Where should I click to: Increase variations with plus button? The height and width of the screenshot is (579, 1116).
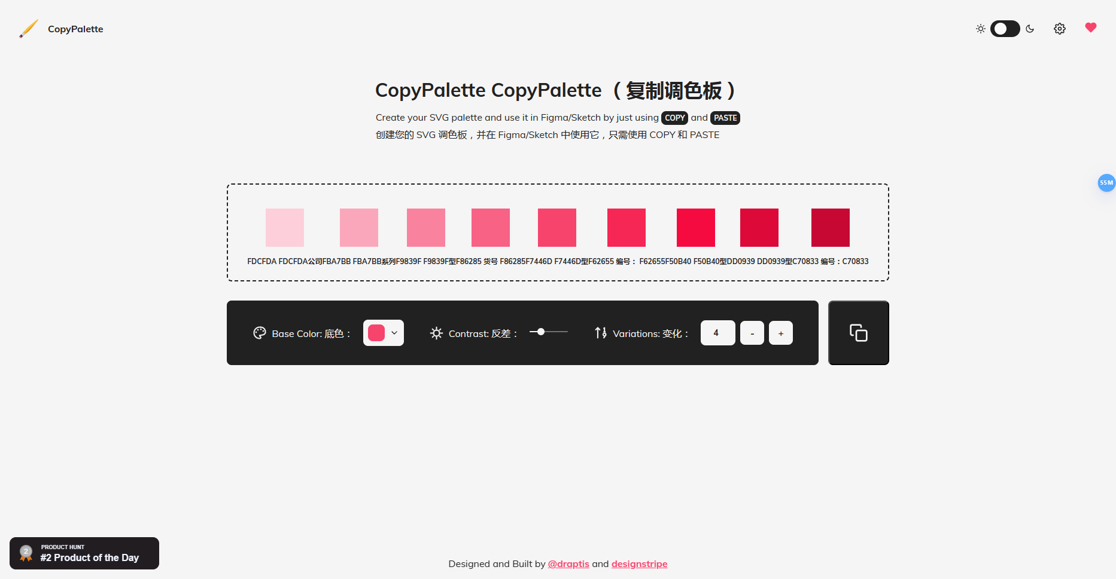pos(781,333)
